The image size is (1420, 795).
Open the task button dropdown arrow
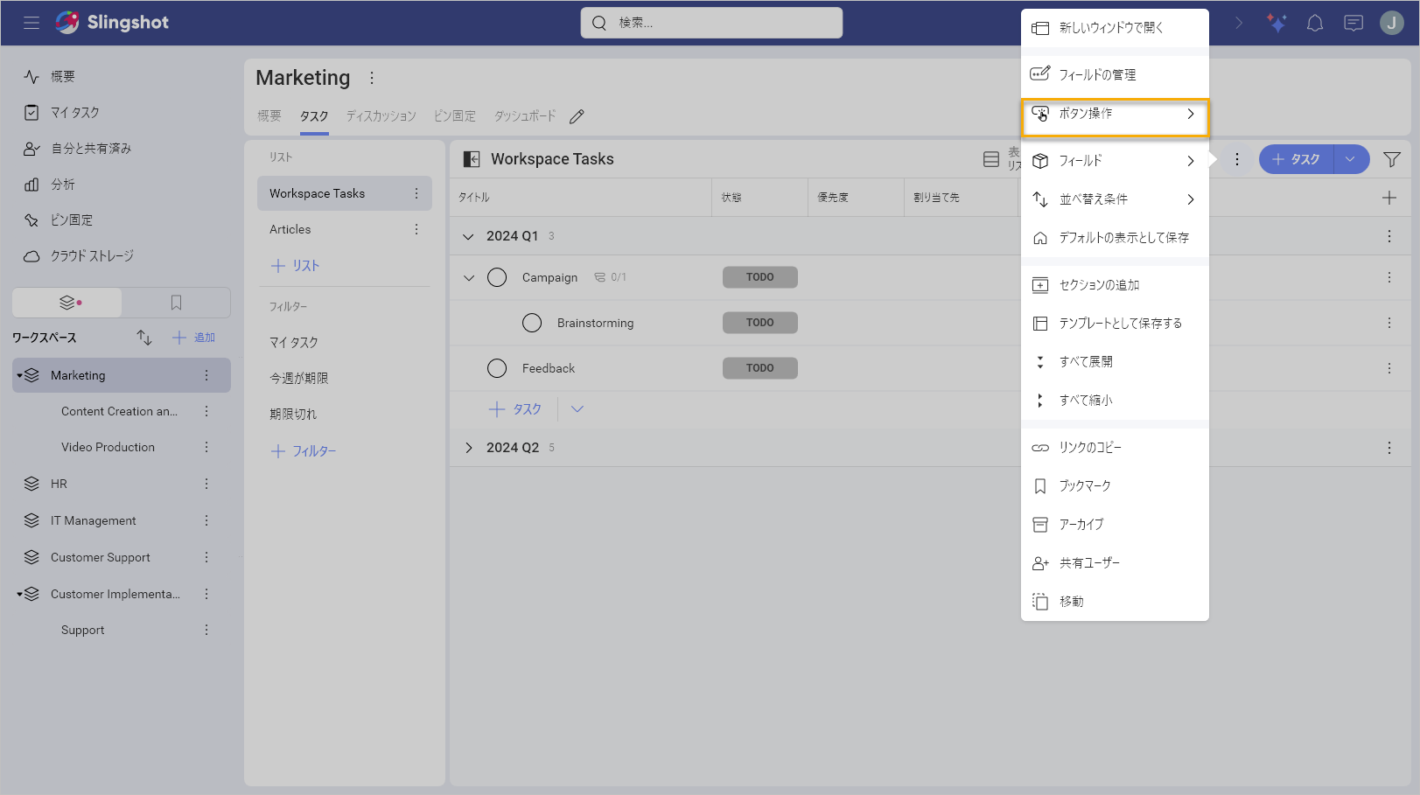click(1351, 159)
